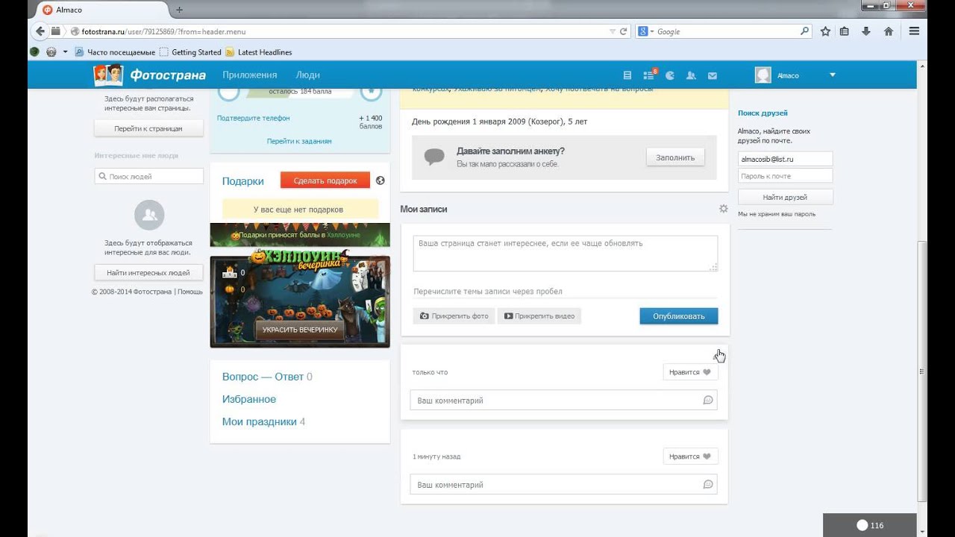Screen dimensions: 955x537
Task: Click the globe icon next to Сделать подарок
Action: [380, 180]
